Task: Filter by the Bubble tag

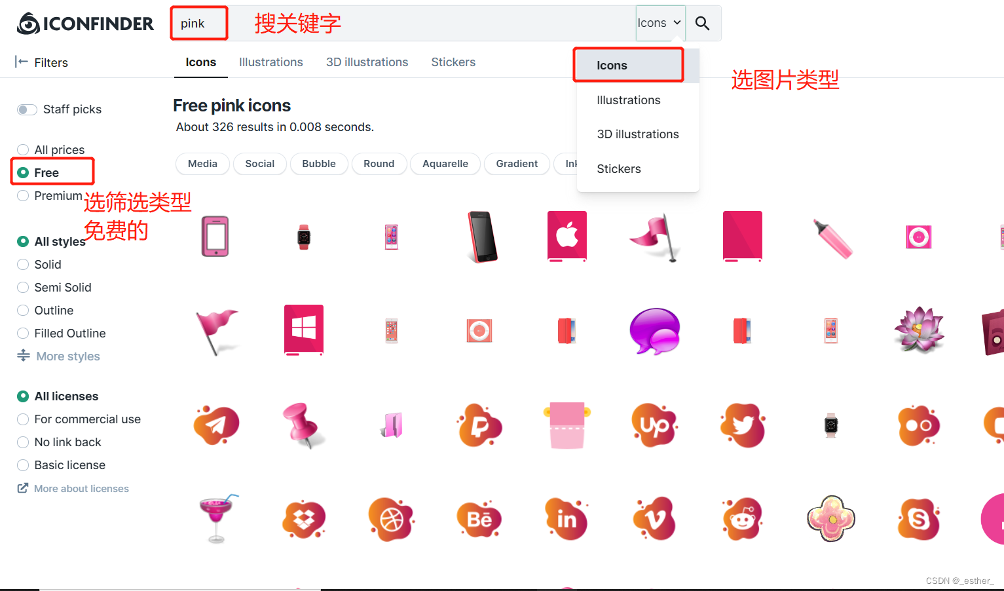Action: click(x=319, y=164)
